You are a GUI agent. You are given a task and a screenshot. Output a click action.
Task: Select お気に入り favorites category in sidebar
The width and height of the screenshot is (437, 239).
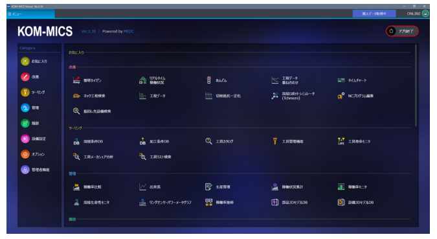pos(34,62)
